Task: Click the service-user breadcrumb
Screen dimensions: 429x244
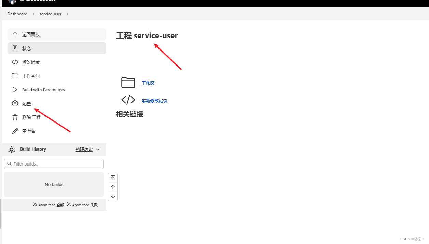Action: tap(51, 14)
